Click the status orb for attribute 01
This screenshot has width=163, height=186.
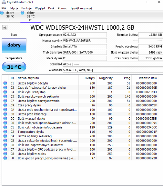(5, 83)
